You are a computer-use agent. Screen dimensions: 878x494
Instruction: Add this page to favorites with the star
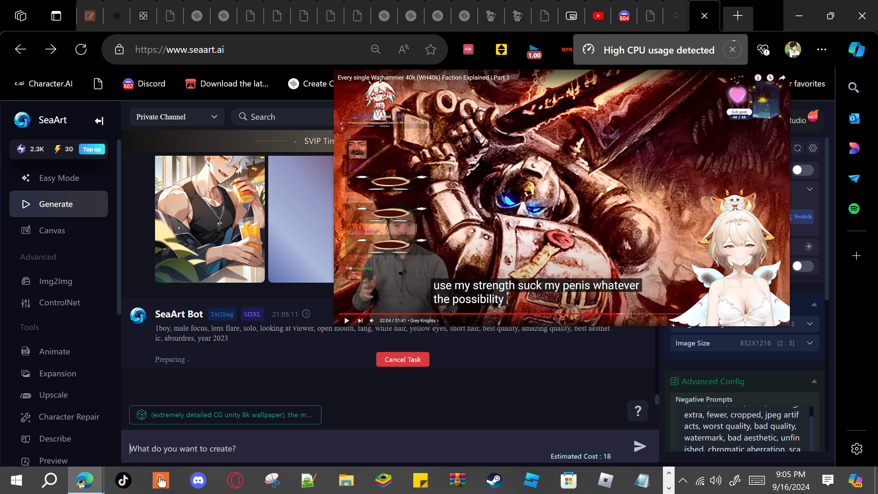[x=431, y=49]
